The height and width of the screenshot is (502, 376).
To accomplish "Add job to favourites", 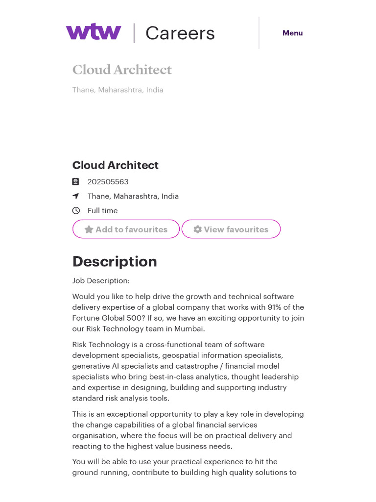I will 126,229.
